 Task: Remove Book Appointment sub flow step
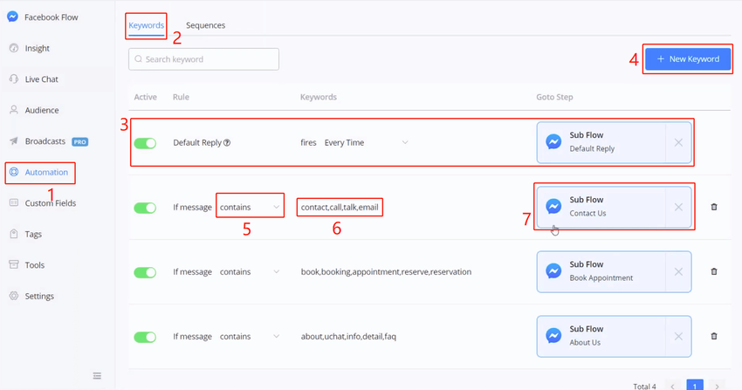pos(678,272)
